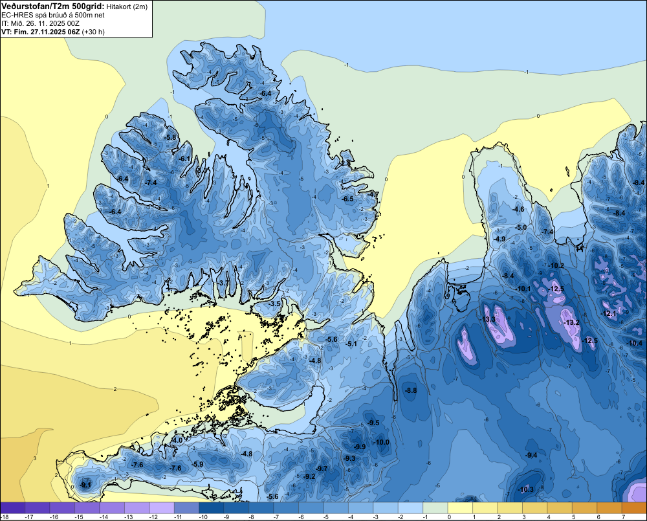Click the -3.5 temperature value on the map

pos(274,304)
